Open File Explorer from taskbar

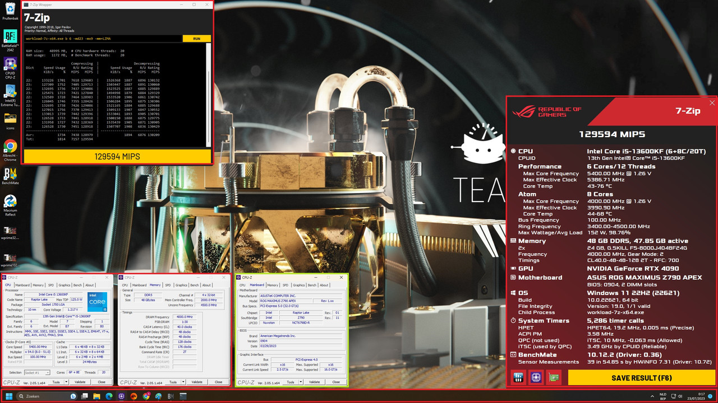point(96,396)
